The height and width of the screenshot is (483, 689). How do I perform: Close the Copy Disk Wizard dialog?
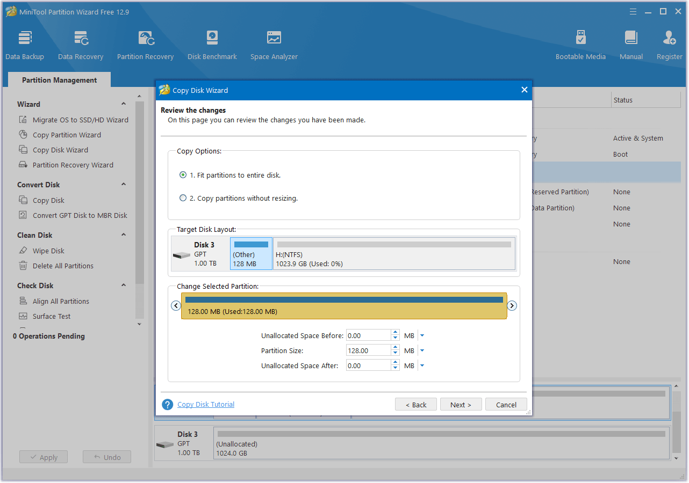(x=525, y=90)
